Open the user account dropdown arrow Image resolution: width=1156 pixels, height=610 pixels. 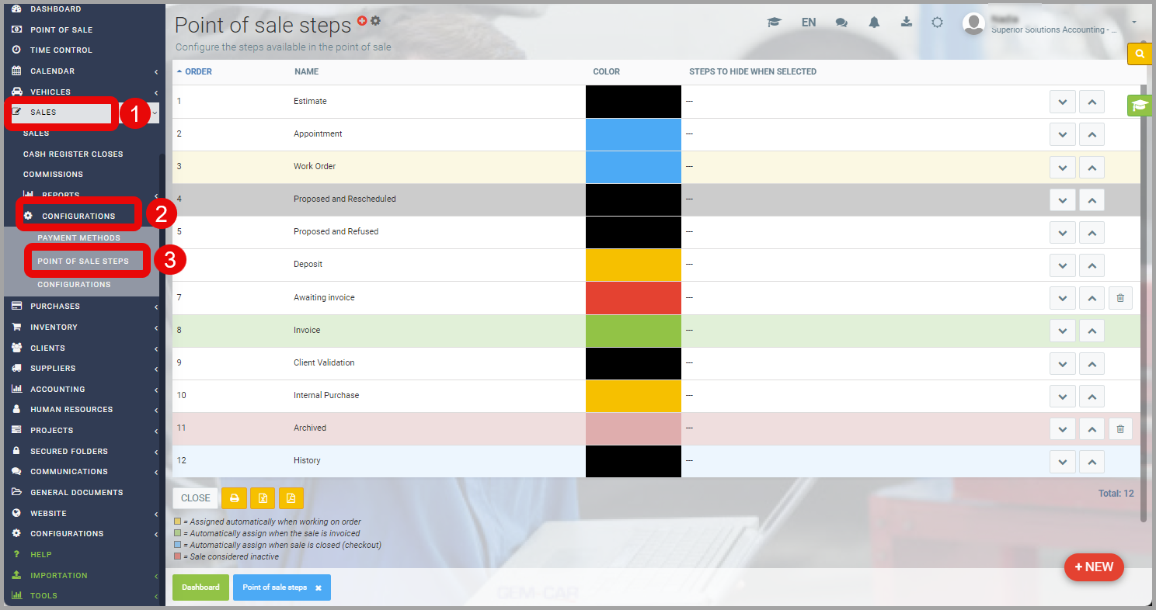coord(1135,22)
